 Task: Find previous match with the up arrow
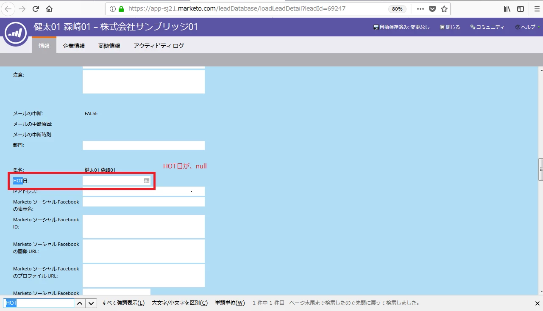pyautogui.click(x=80, y=303)
